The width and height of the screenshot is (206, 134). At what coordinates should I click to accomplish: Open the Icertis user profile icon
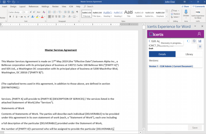point(199,34)
